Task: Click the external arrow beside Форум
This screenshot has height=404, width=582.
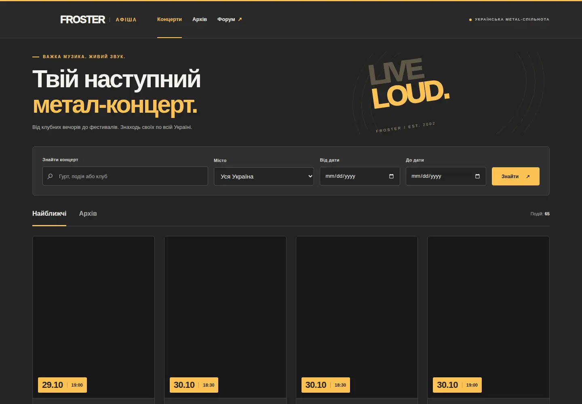Action: [240, 19]
